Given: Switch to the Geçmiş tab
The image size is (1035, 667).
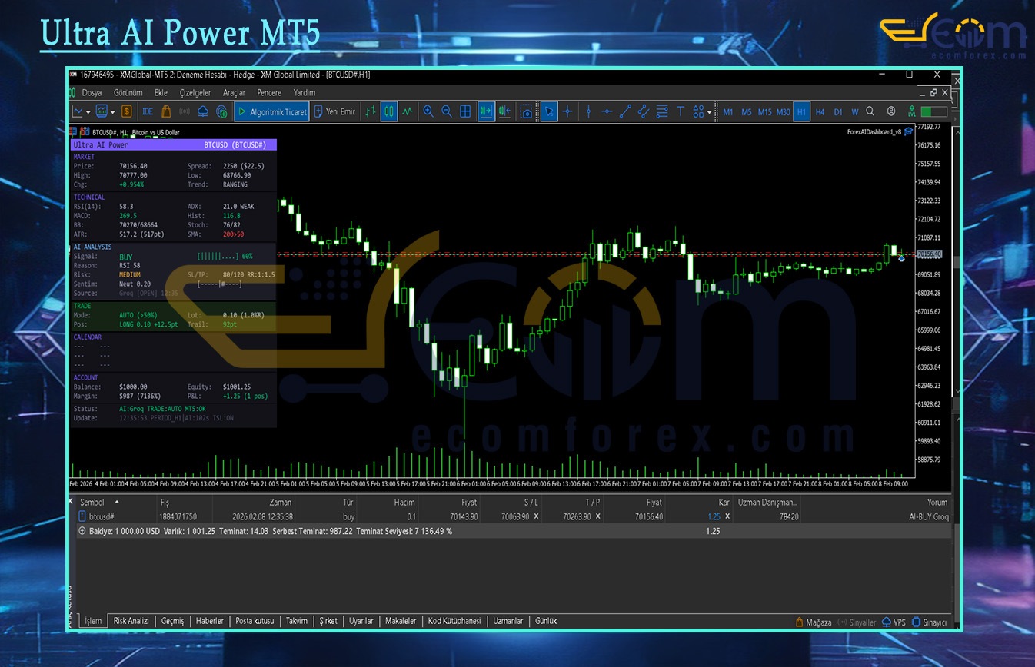Looking at the screenshot, I should [172, 621].
